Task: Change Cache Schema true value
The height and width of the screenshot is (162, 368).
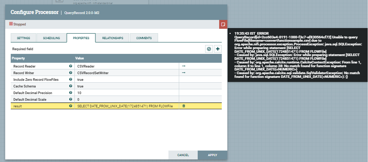Action: (127, 86)
